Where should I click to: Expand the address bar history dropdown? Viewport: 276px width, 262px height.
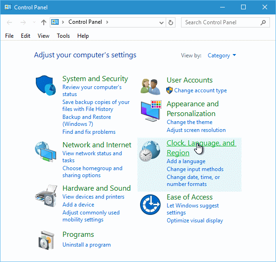[x=161, y=22]
